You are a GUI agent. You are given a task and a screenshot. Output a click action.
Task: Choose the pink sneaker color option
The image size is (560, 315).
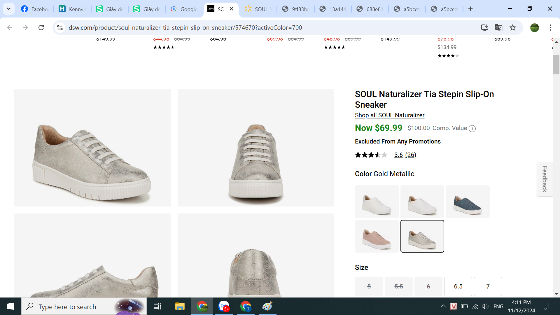[x=377, y=236]
